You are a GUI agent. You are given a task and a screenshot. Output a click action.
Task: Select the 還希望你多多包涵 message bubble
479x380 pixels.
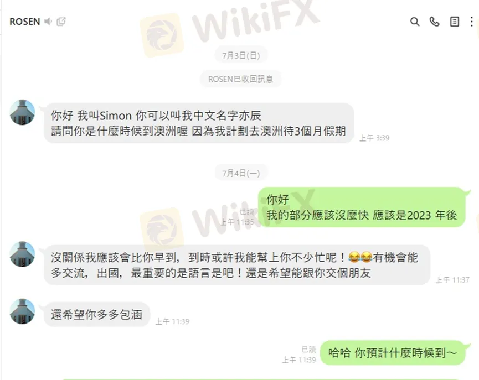[97, 314]
